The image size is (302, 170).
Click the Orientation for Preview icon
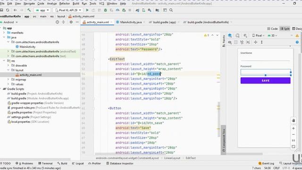(237, 35)
